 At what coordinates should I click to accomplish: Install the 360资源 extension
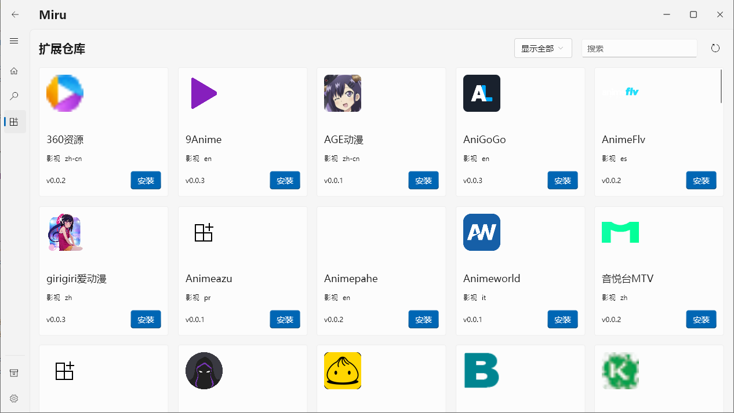146,180
